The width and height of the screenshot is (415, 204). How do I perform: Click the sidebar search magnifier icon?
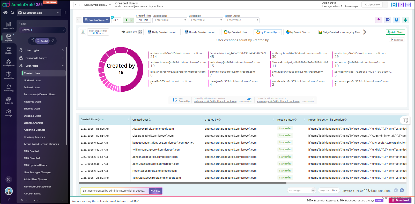[12, 12]
